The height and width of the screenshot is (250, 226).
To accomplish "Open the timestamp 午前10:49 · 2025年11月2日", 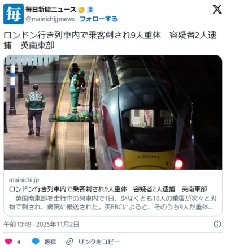I will pyautogui.click(x=41, y=225).
